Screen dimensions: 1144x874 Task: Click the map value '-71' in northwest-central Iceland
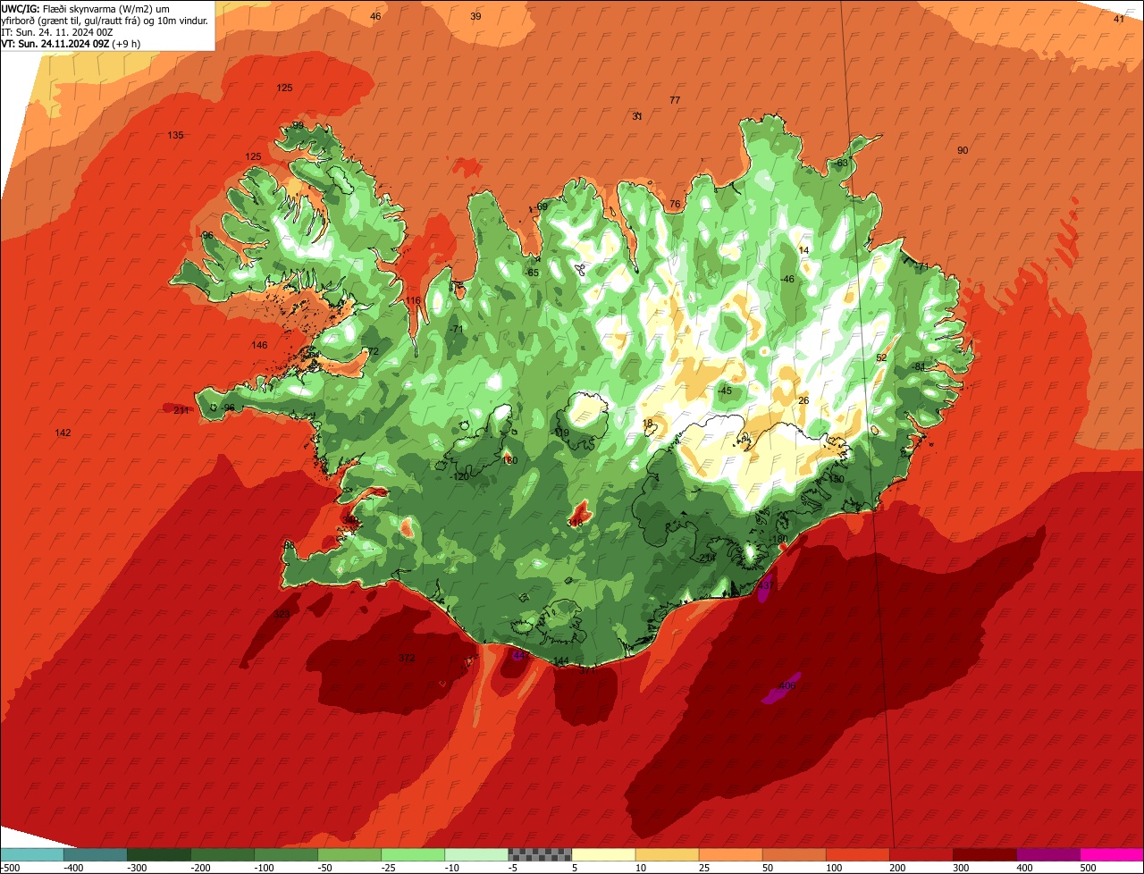(457, 329)
